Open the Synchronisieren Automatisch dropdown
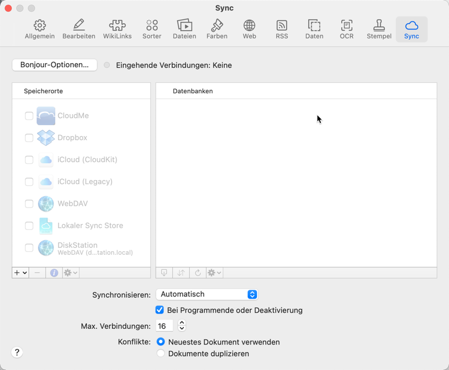The image size is (449, 370). (207, 295)
